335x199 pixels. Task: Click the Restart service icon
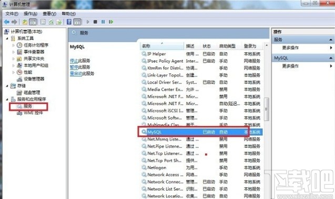[x=111, y=22]
